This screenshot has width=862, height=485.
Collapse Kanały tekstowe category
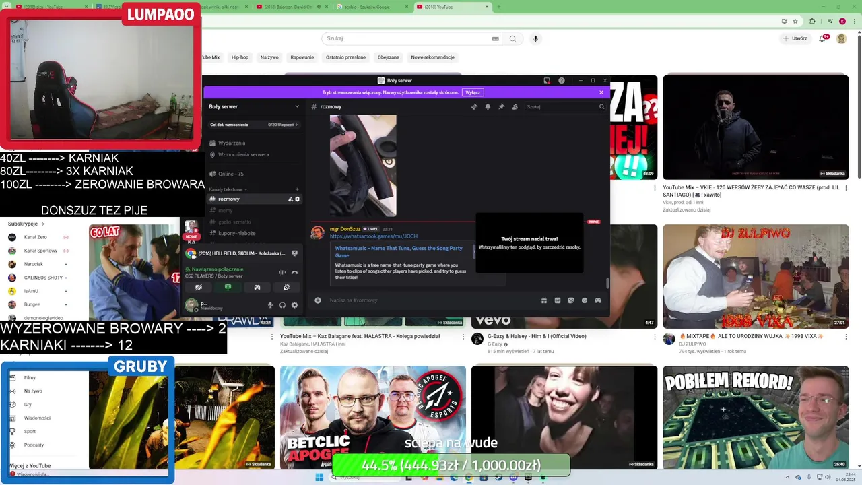[228, 189]
